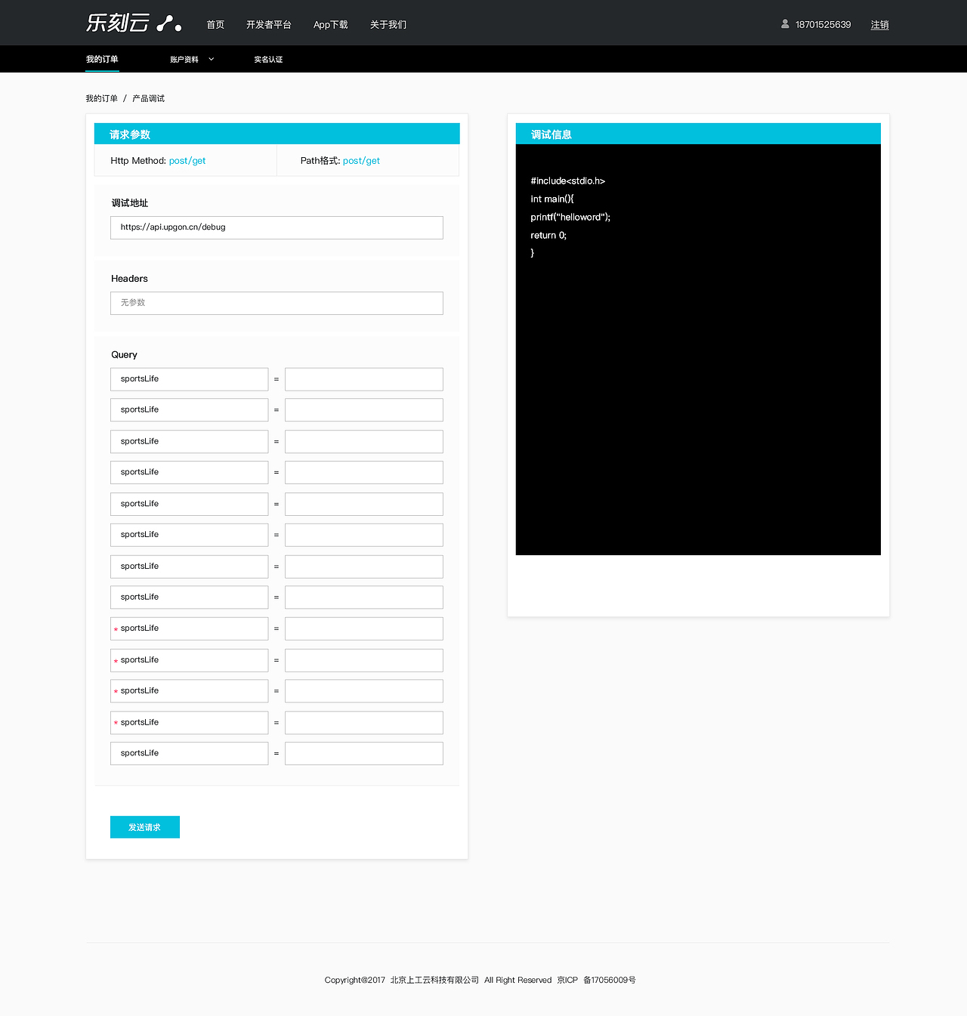Click the 产品调试 breadcrumb item
The width and height of the screenshot is (967, 1016).
[148, 98]
